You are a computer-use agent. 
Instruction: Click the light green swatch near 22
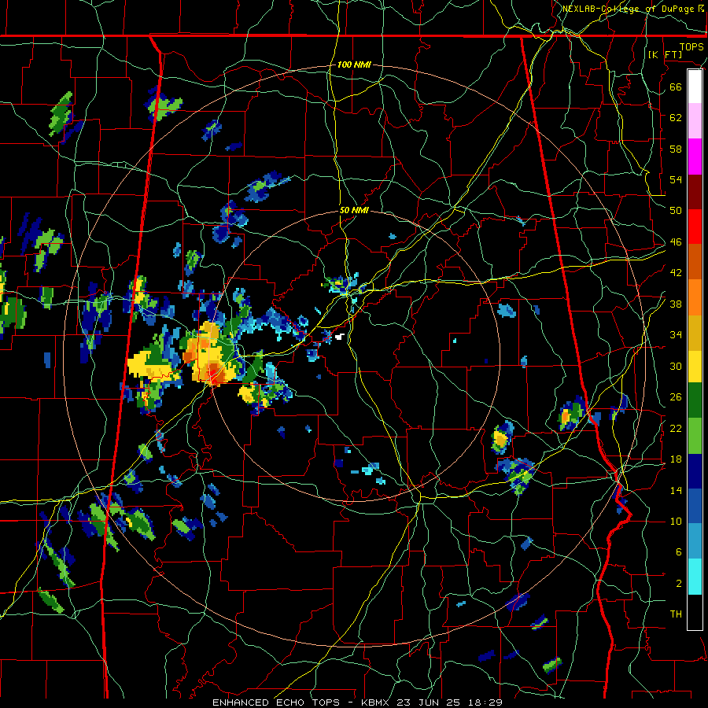pyautogui.click(x=695, y=436)
